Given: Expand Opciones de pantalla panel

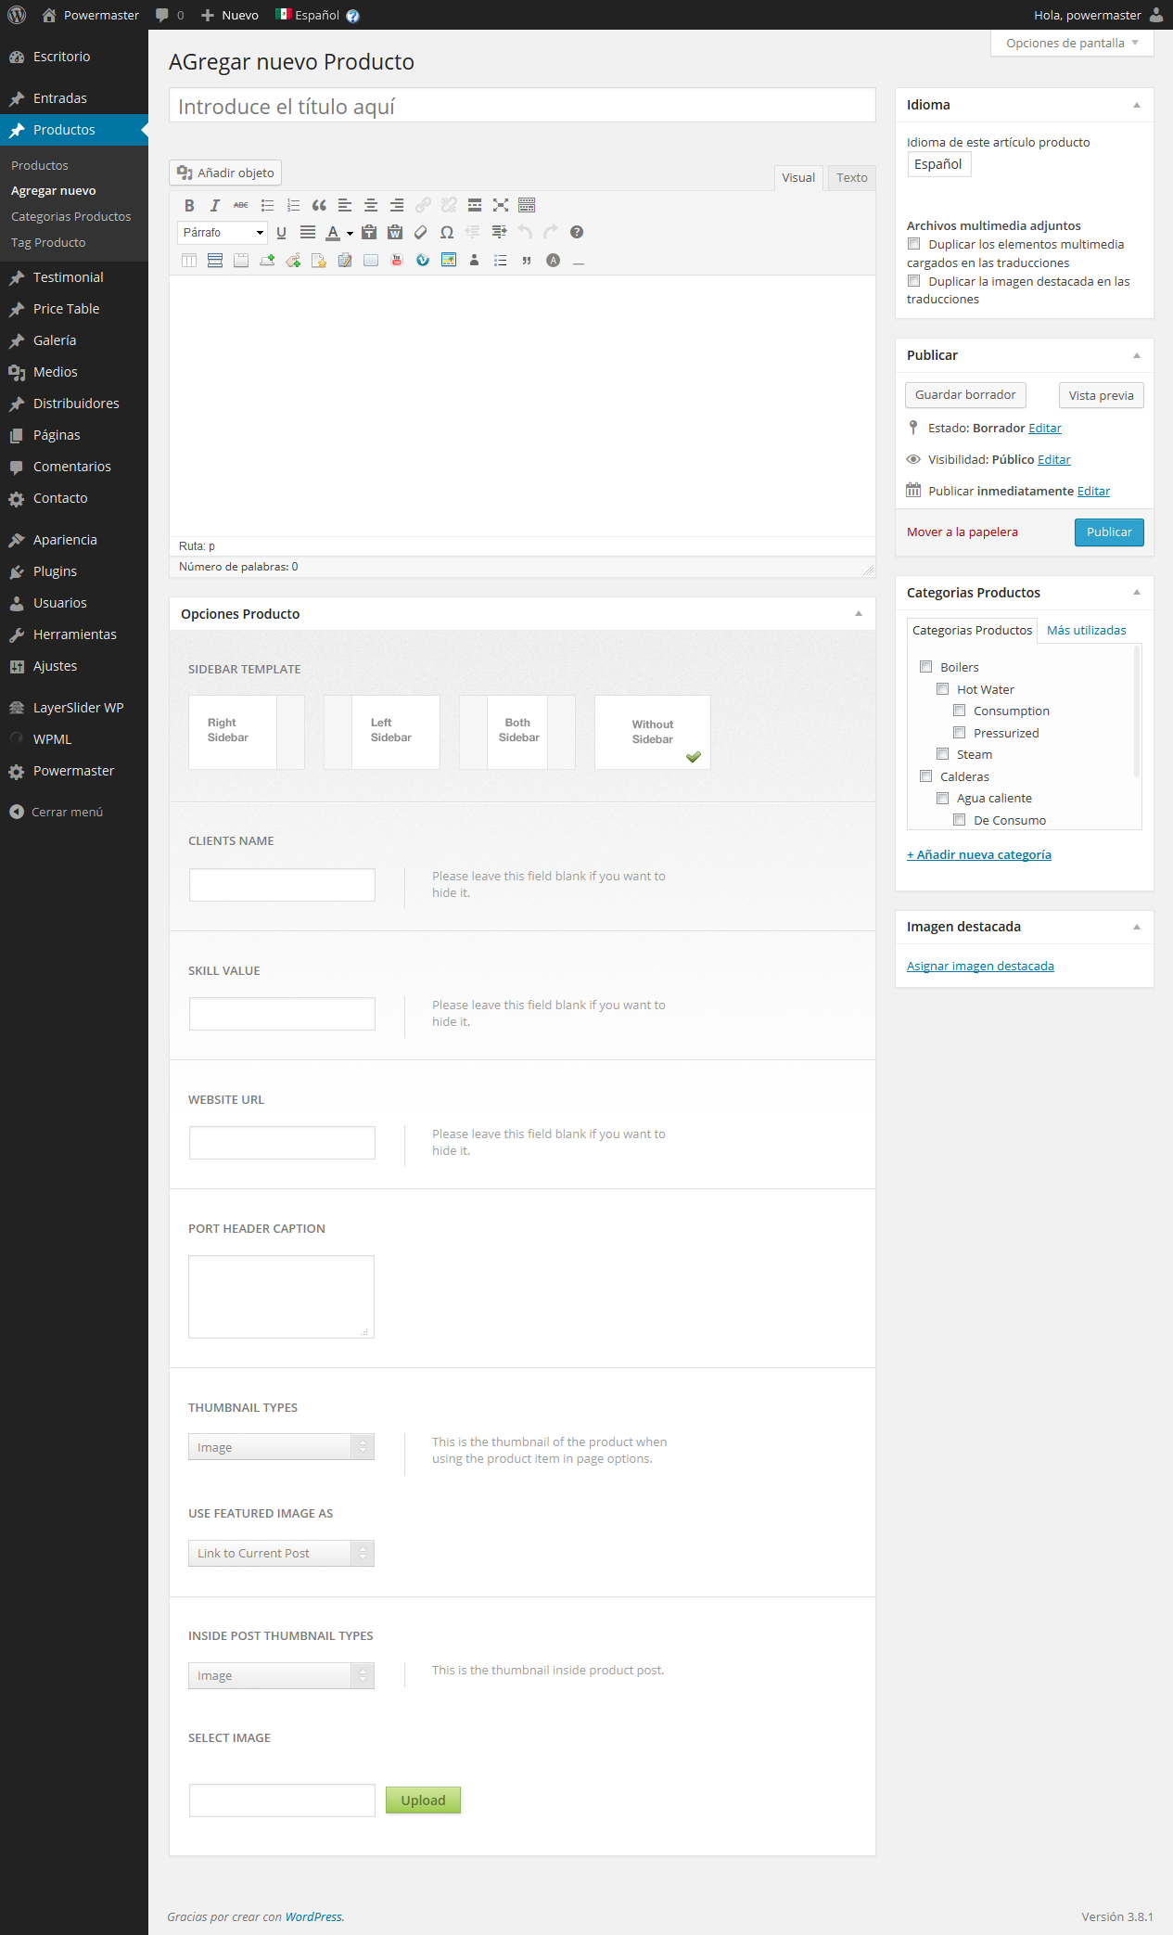Looking at the screenshot, I should [1072, 44].
